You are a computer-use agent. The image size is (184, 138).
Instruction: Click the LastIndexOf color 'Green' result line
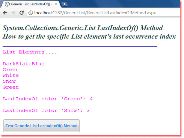coord(48,99)
